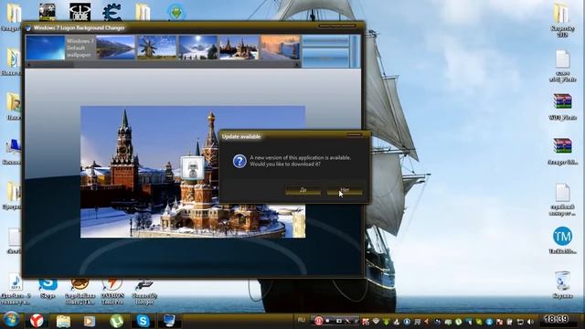Image resolution: width=585 pixels, height=329 pixels.
Task: Select the monitor icon taskbar button
Action: tap(169, 321)
